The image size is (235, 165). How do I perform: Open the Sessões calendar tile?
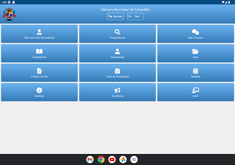196,72
